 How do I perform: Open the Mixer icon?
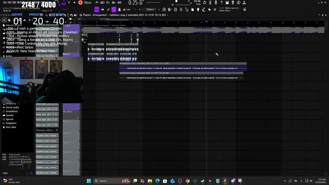(181, 10)
